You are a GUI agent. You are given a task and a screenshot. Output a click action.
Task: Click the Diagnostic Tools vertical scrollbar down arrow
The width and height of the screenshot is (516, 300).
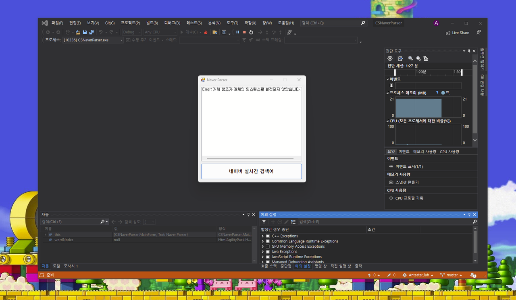475,140
